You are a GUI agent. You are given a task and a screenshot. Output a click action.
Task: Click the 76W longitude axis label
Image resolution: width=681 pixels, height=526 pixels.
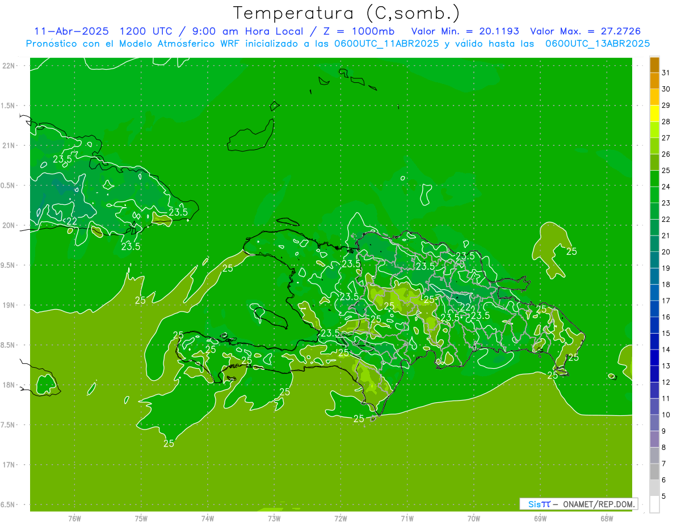pyautogui.click(x=74, y=519)
